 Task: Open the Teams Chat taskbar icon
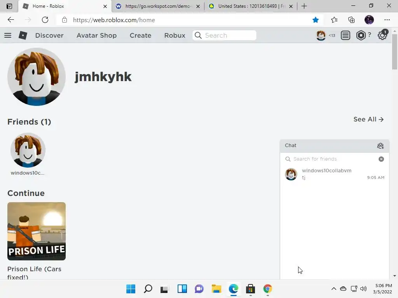pos(199,289)
